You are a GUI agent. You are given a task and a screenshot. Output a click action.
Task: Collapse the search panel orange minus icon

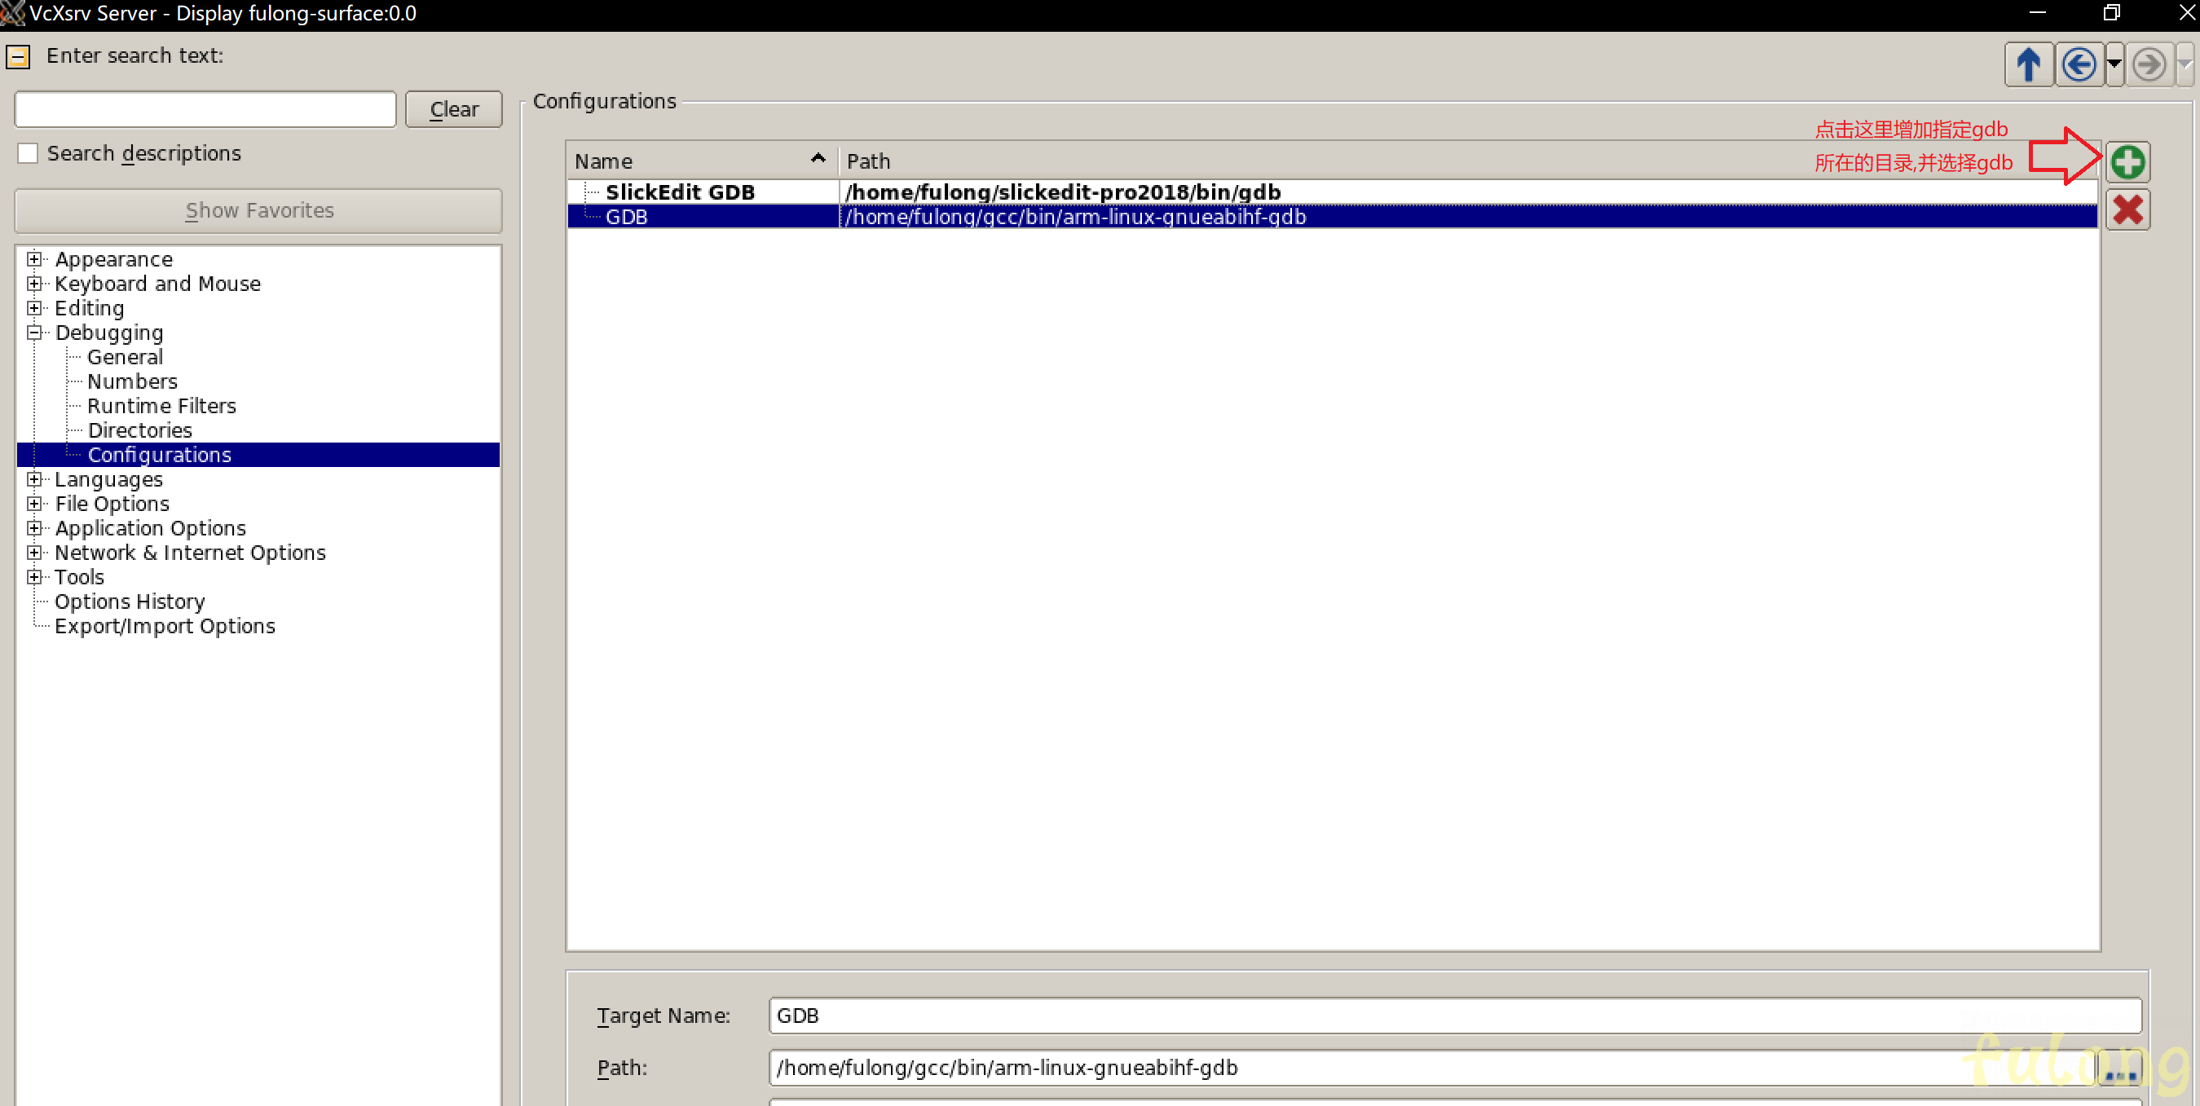pos(18,57)
